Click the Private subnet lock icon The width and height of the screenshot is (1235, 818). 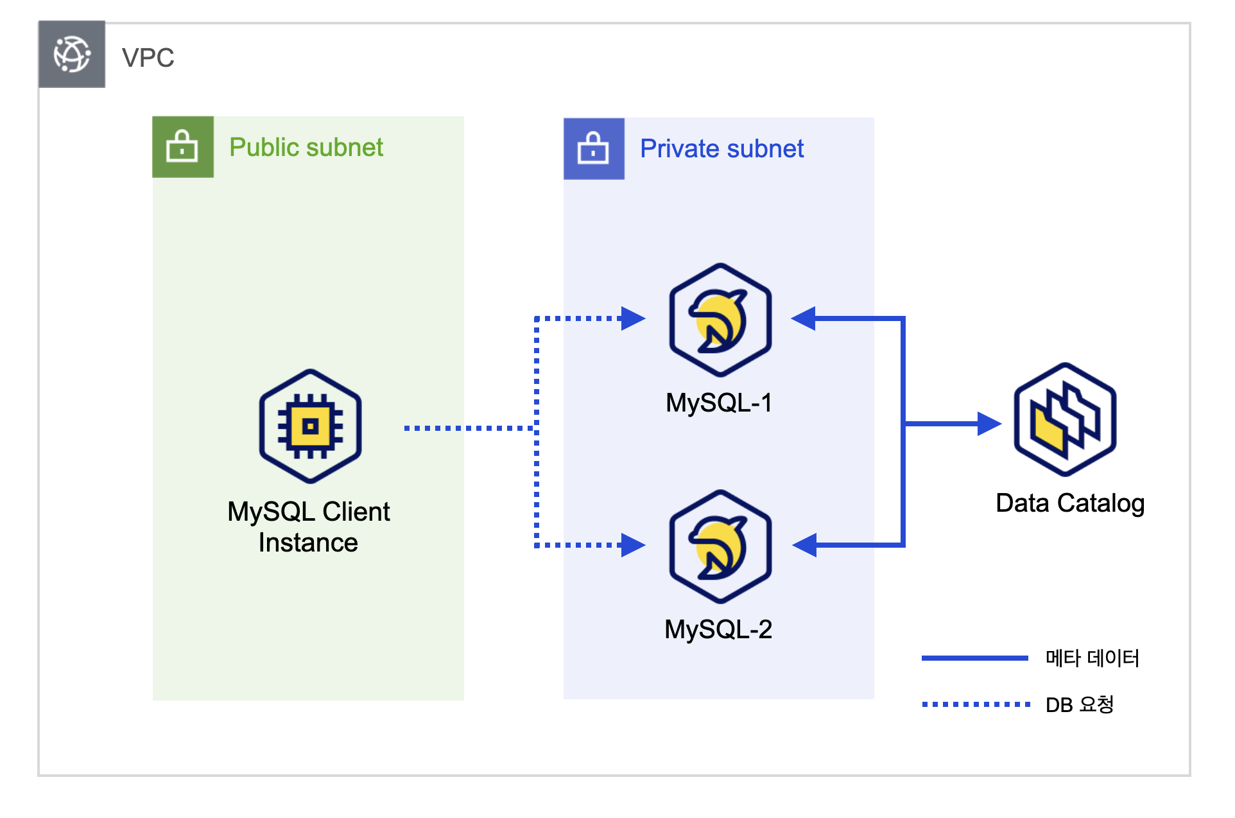(594, 148)
